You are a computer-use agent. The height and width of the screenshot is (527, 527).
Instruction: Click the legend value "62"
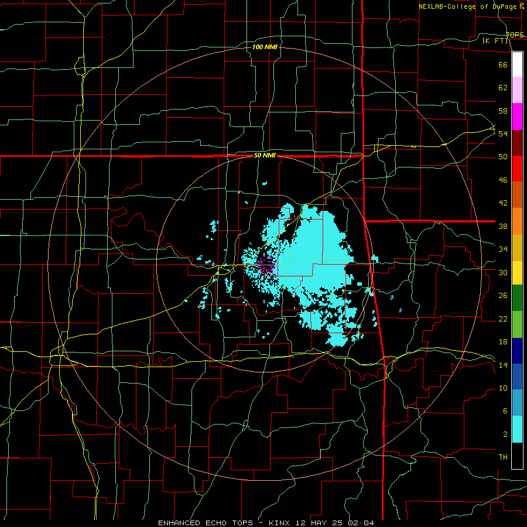tap(503, 88)
